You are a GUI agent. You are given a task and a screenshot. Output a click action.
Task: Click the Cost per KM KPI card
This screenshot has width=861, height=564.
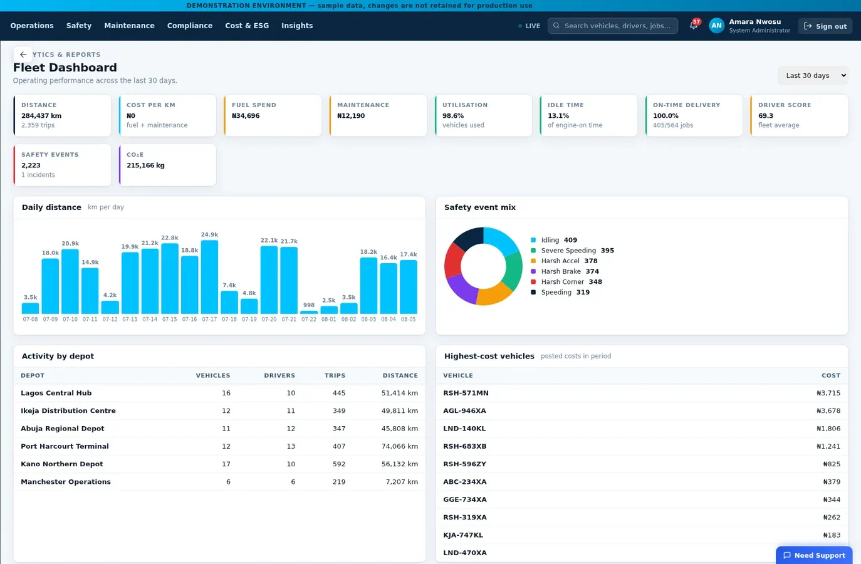[167, 115]
